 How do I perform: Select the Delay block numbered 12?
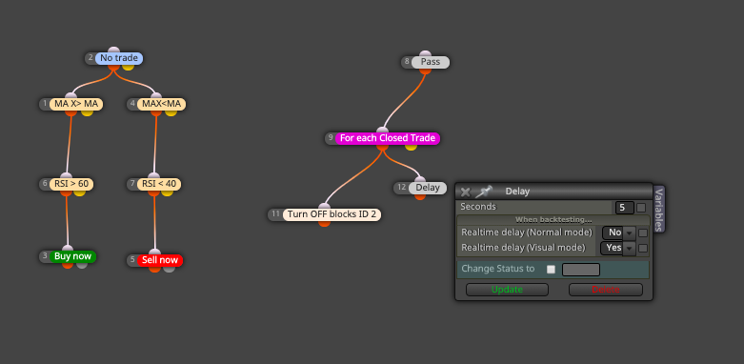(x=428, y=188)
